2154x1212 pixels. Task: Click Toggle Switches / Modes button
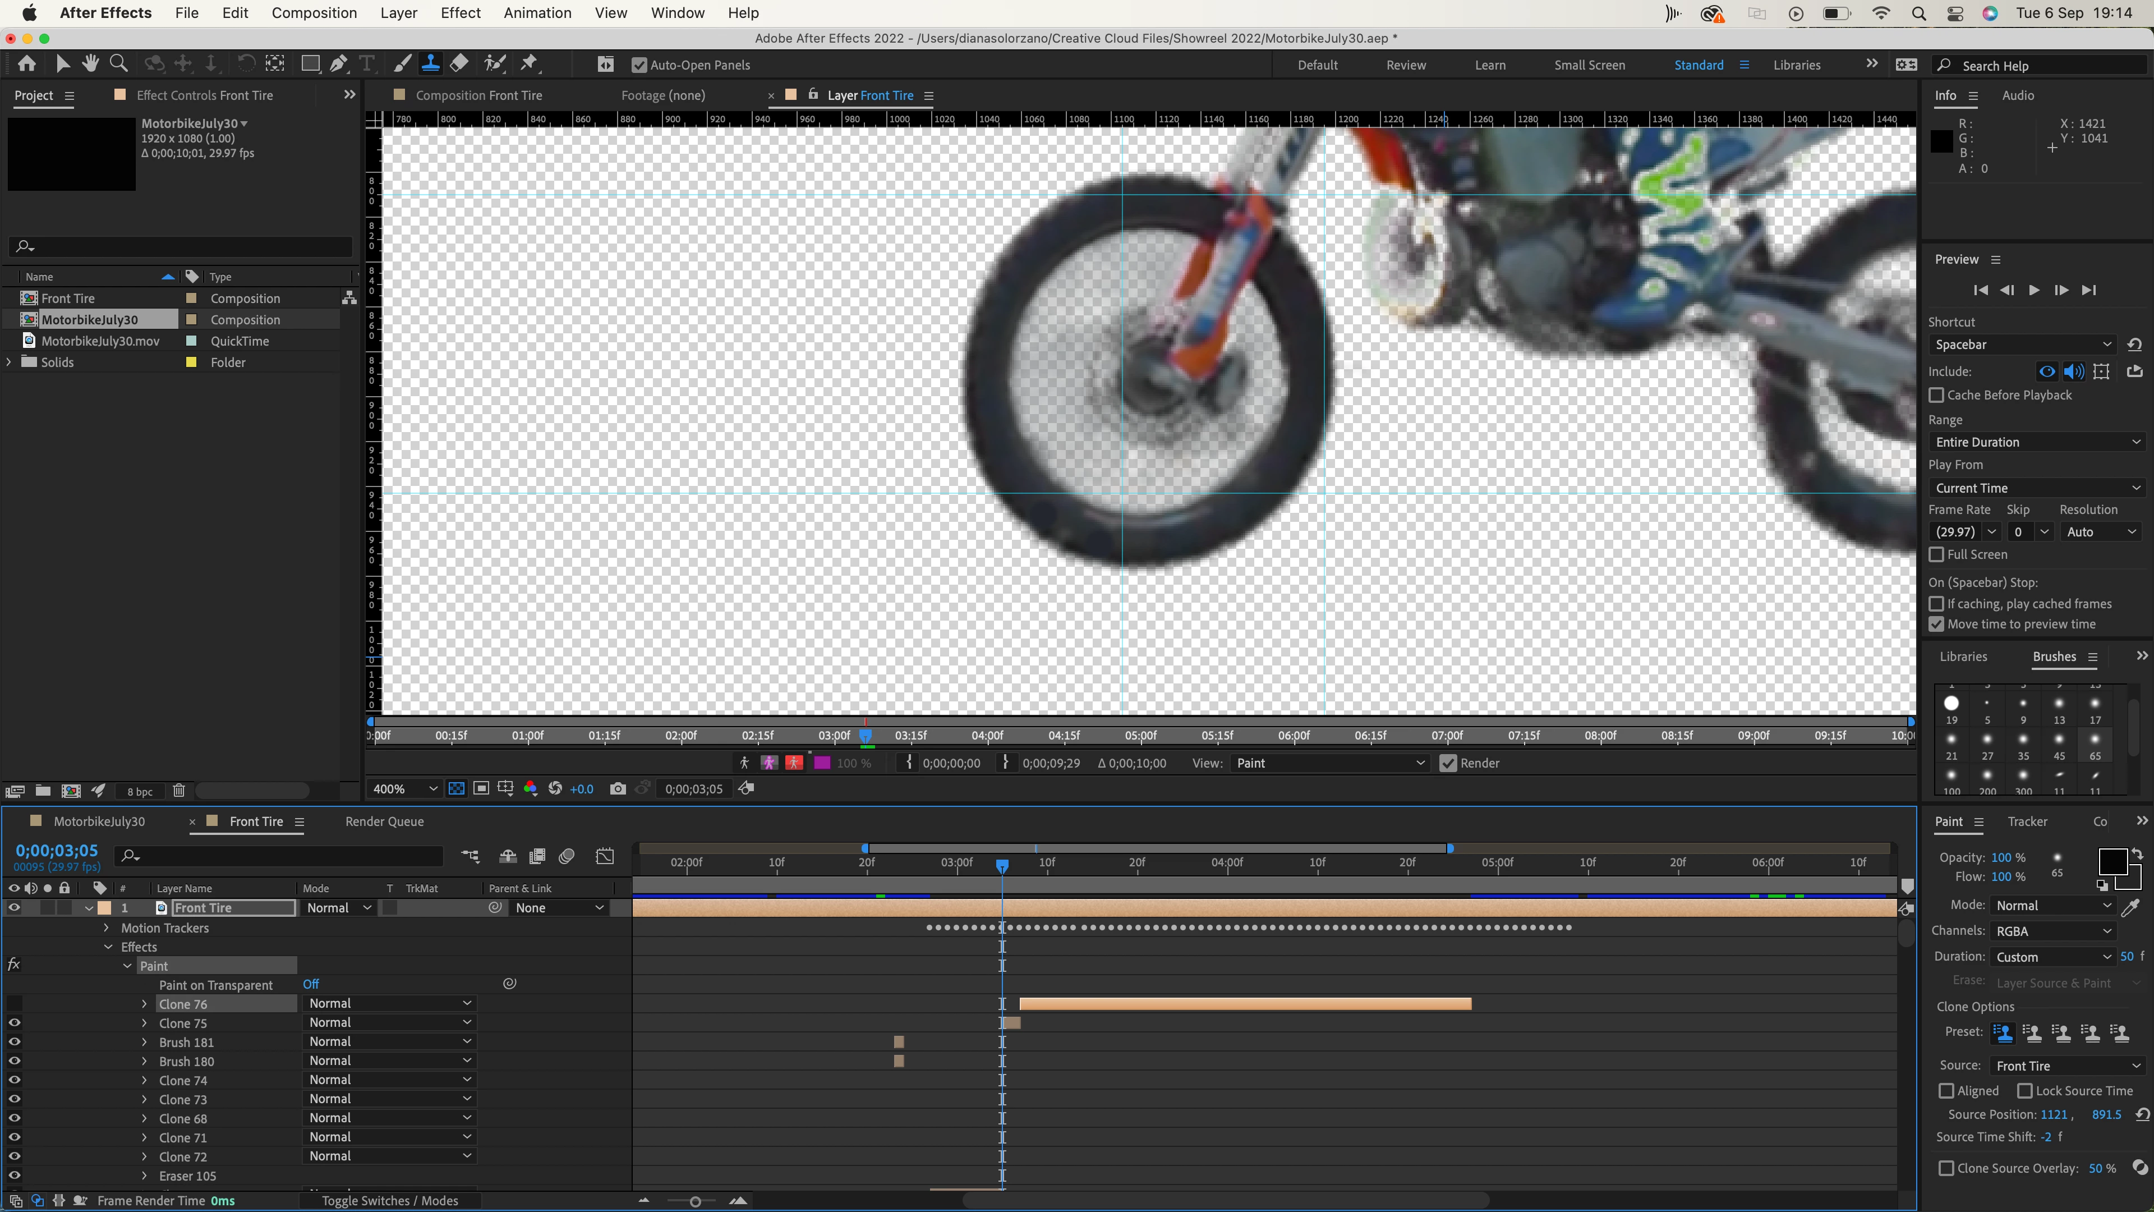pyautogui.click(x=390, y=1200)
